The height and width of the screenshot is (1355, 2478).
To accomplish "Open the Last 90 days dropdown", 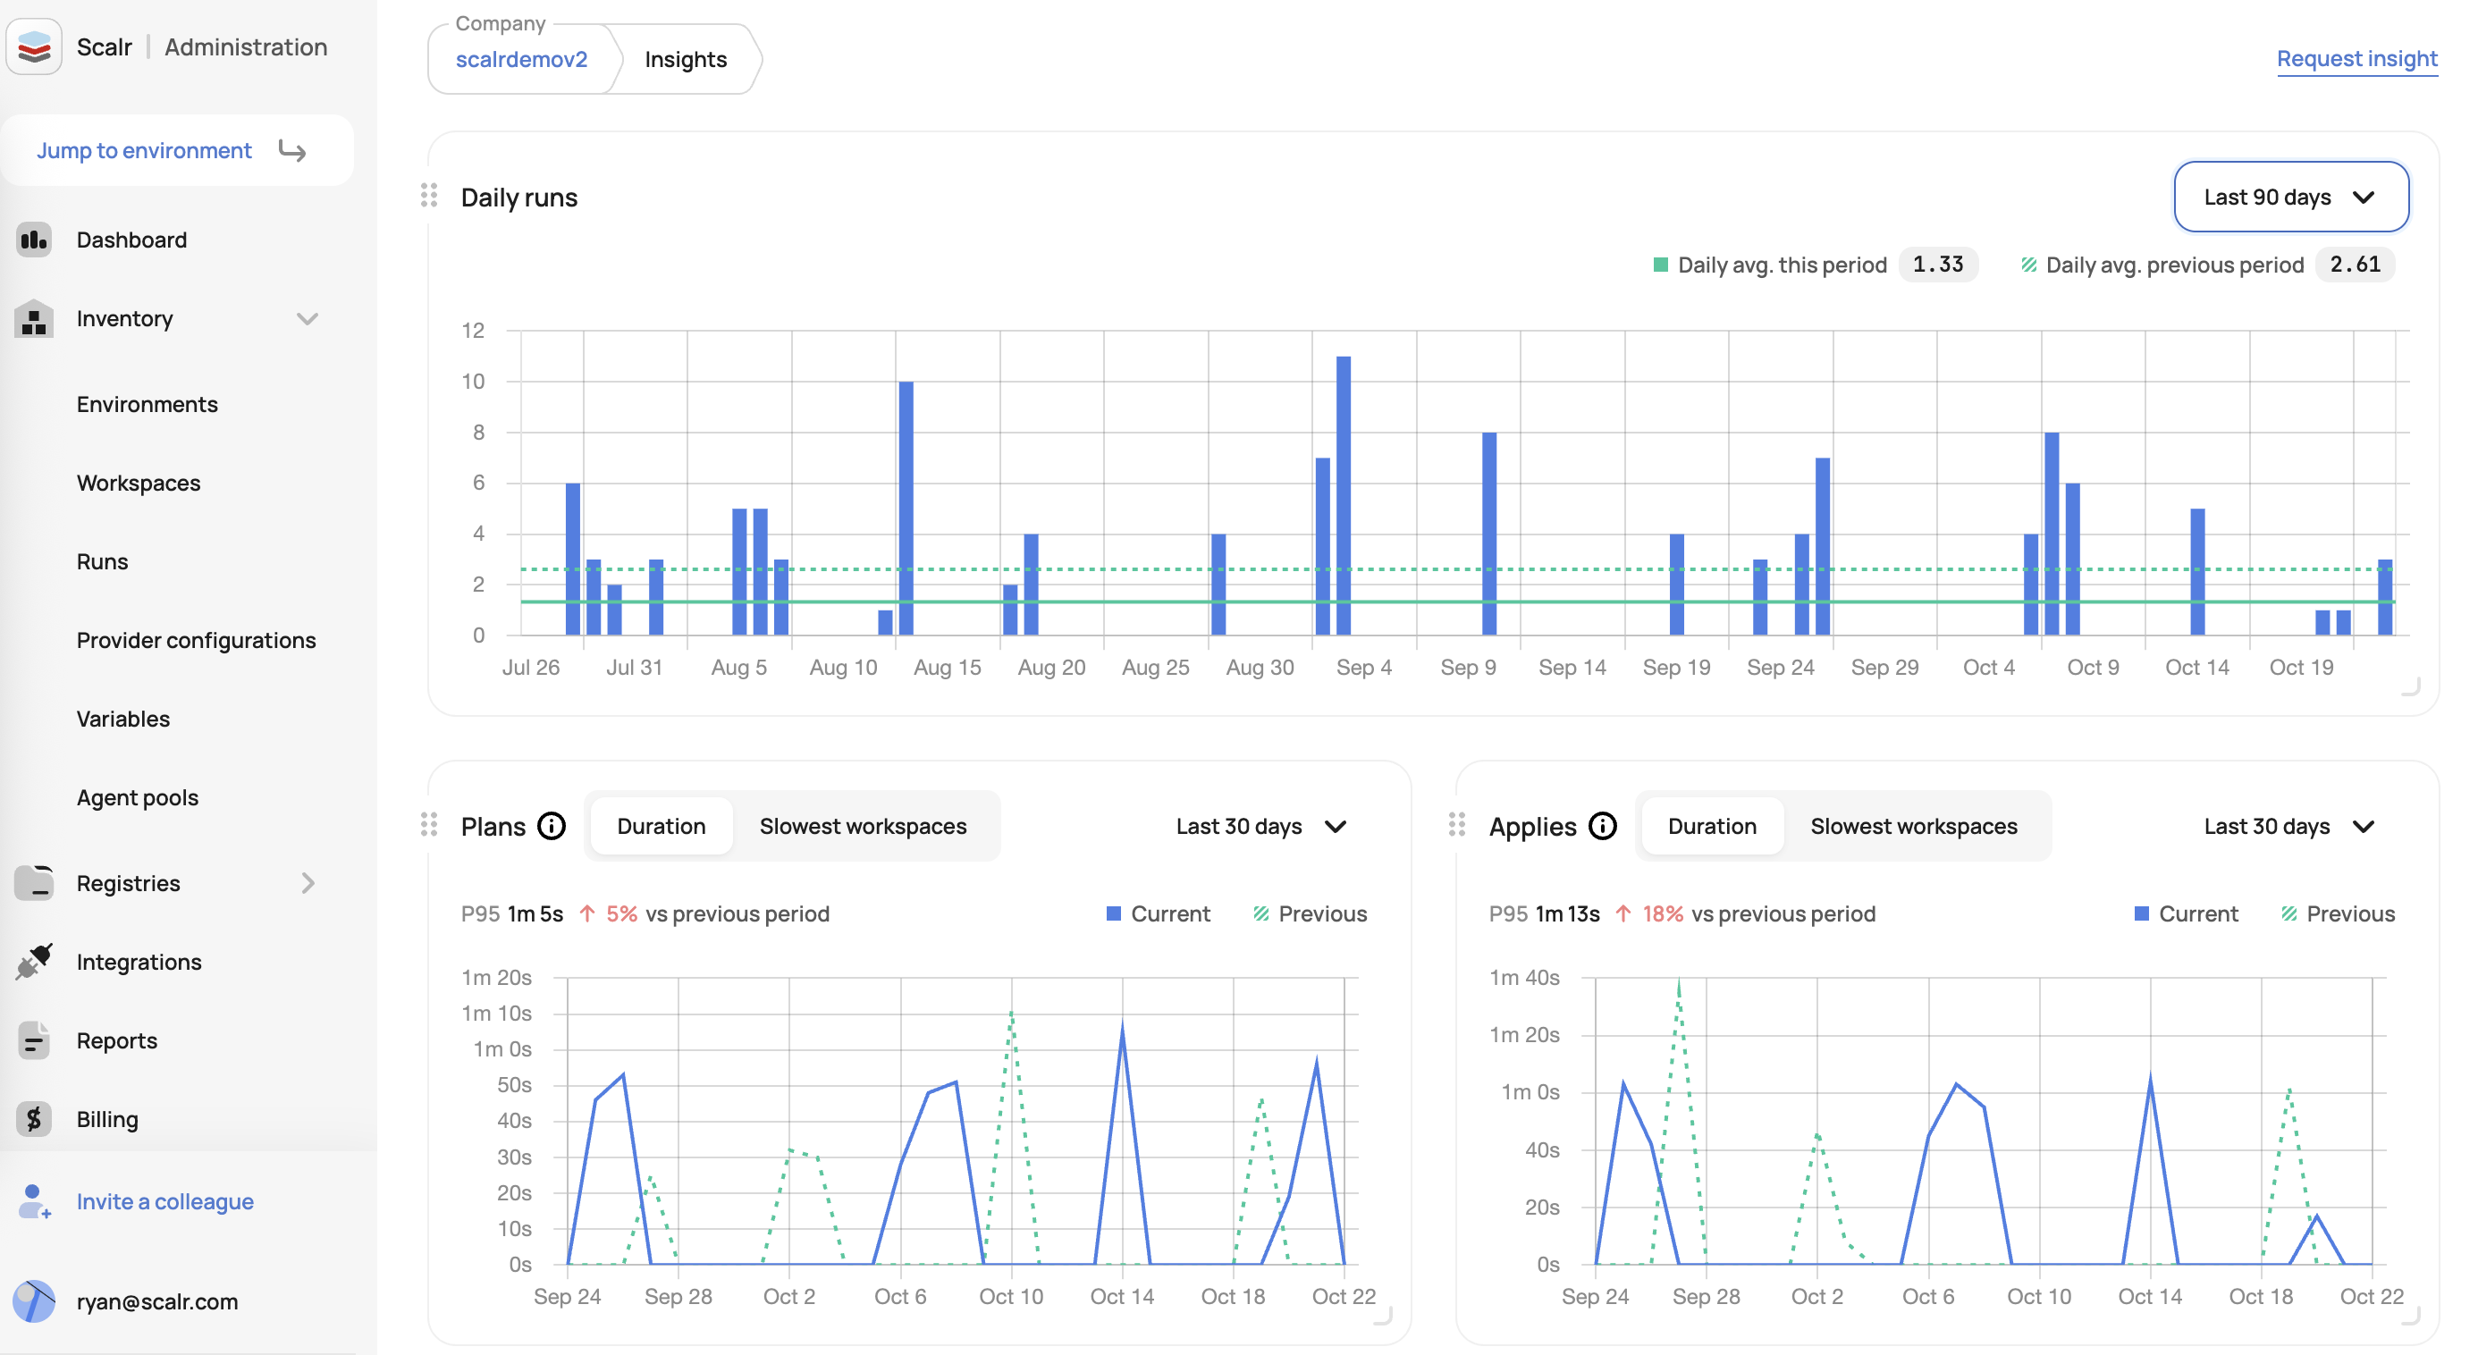I will tap(2290, 196).
